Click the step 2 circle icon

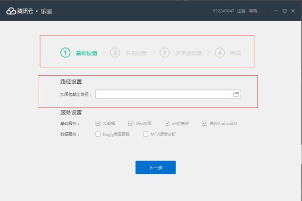115,53
